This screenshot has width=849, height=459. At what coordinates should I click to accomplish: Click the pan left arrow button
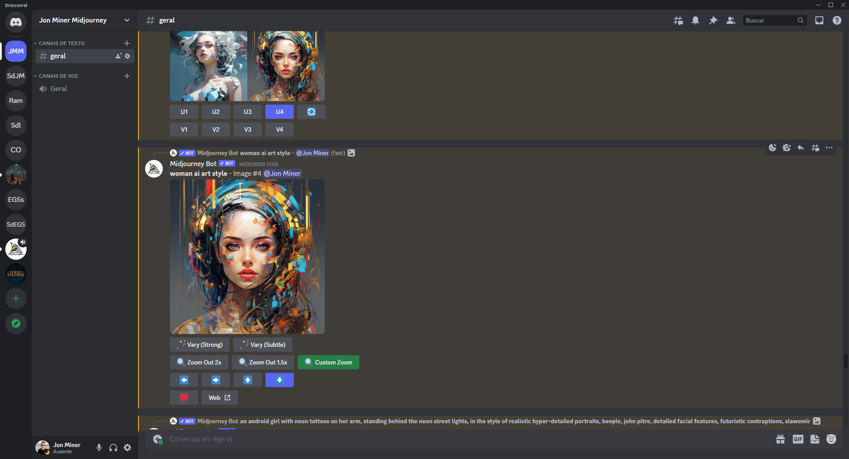pos(184,380)
